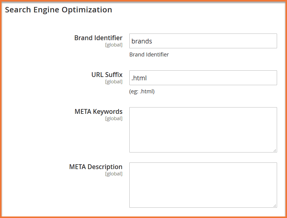Click the META Keywords textarea resize handle

[x=275, y=150]
